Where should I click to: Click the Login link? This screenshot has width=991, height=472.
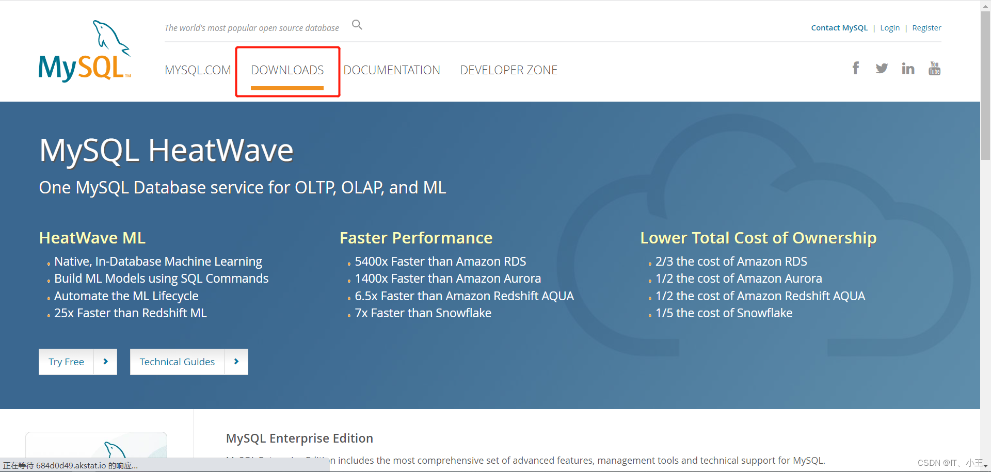click(x=890, y=28)
